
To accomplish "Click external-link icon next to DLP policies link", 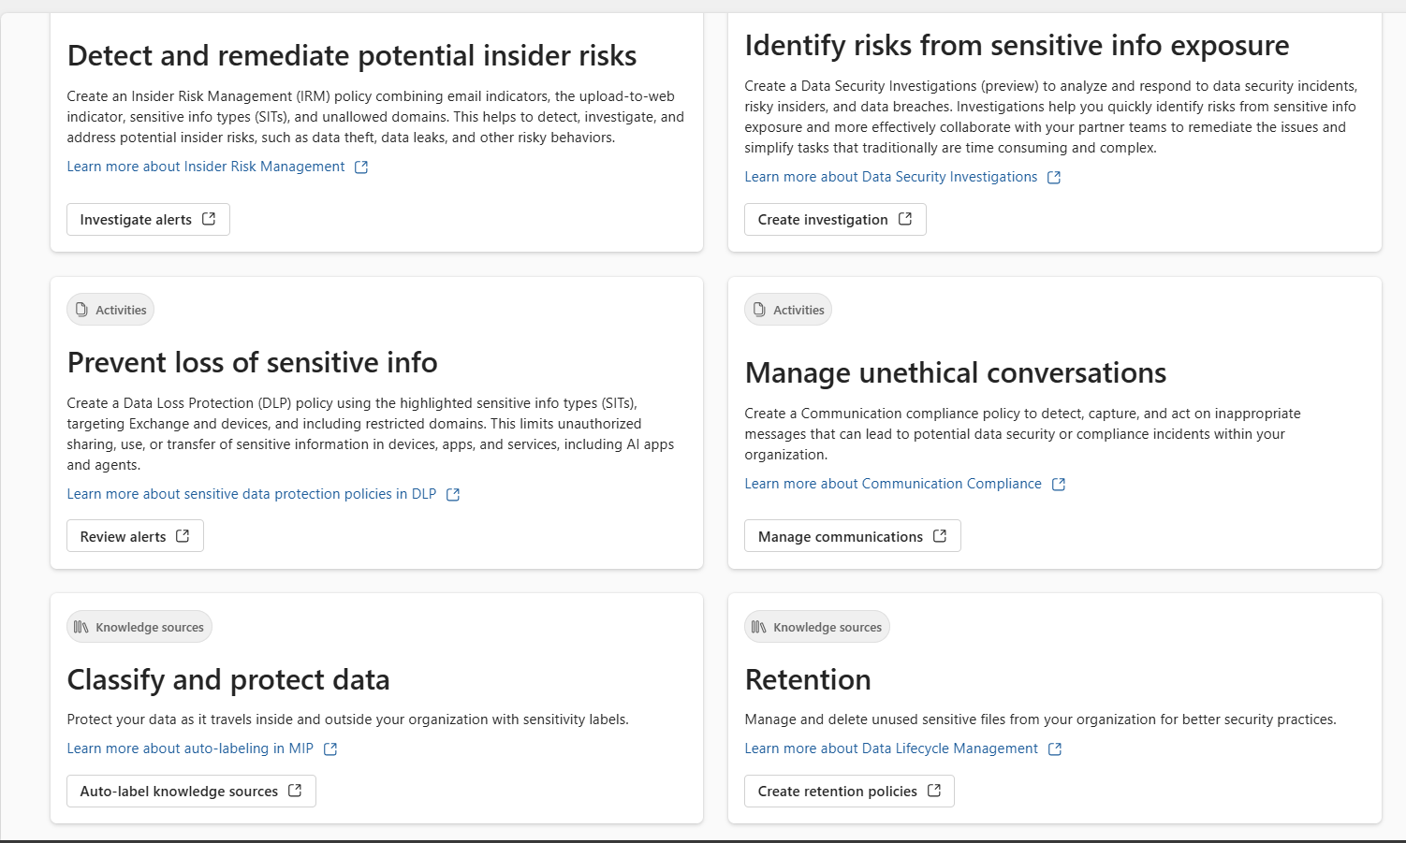I will click(x=453, y=495).
